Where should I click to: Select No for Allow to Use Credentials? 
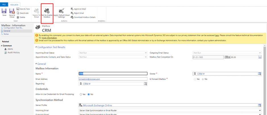coord(89,94)
